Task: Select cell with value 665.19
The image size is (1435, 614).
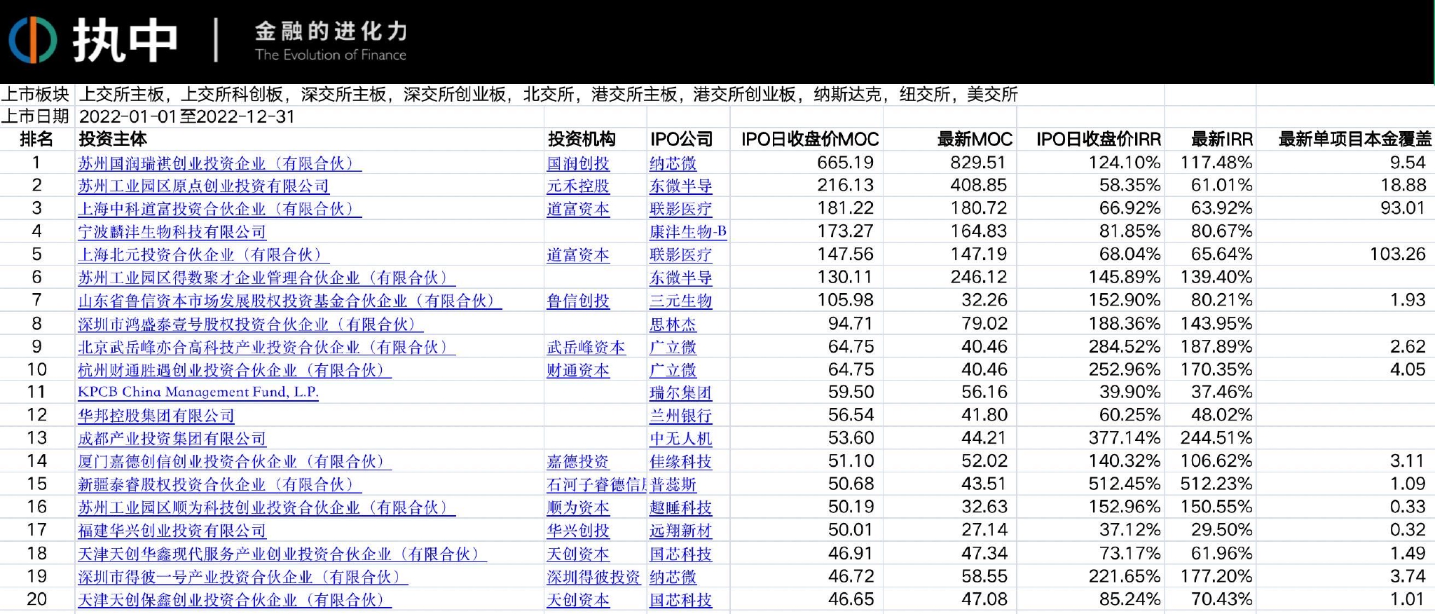Action: tap(845, 163)
